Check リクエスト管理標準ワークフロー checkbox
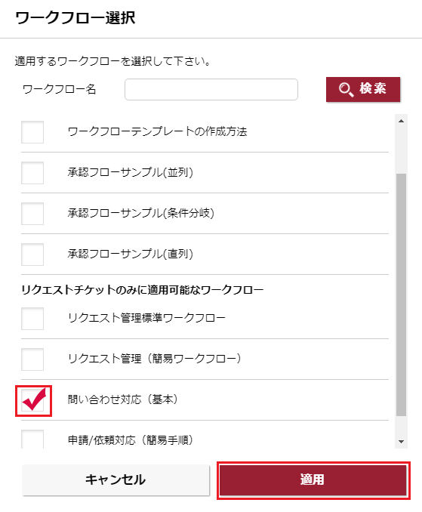 (x=32, y=319)
